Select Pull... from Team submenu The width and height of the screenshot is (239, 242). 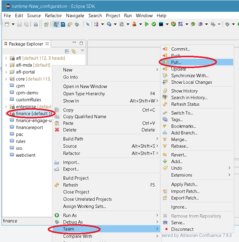coord(176,62)
